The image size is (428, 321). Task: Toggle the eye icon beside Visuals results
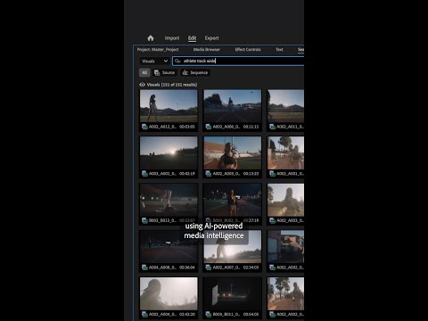click(x=142, y=85)
